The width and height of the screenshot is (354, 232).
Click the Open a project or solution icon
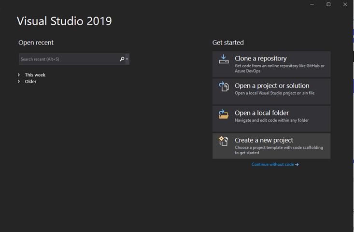tap(224, 87)
